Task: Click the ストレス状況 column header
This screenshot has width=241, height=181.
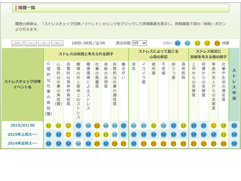Action: 234,85
